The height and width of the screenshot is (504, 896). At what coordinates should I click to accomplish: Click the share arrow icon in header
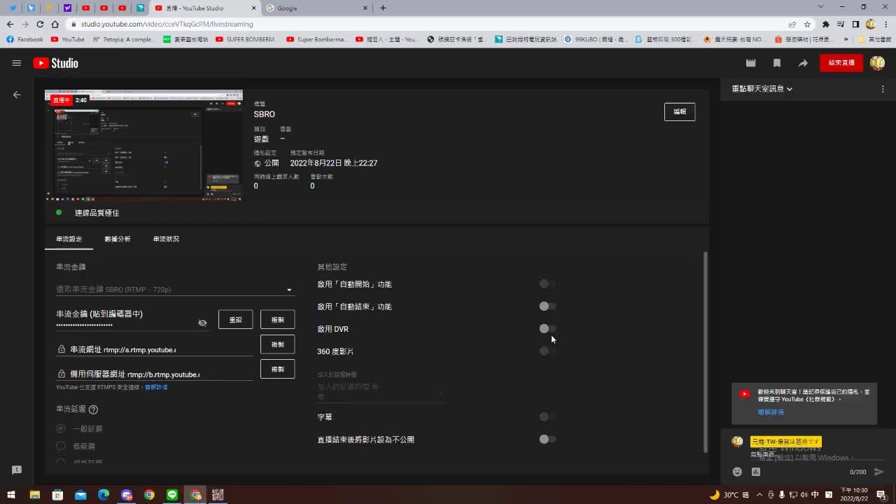[803, 63]
